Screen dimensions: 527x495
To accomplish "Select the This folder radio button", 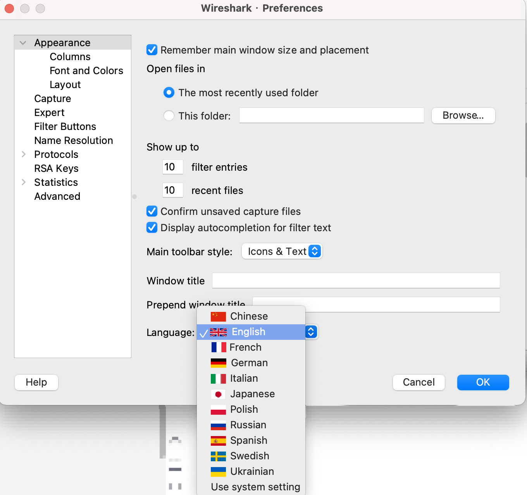I will point(169,116).
